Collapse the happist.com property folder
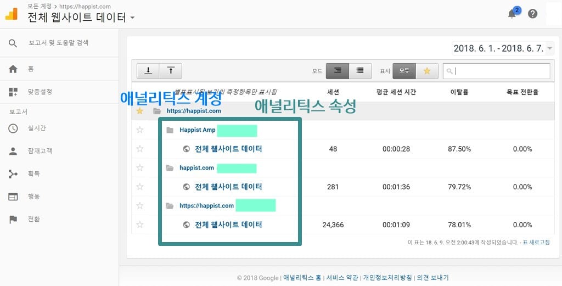This screenshot has width=562, height=286. 170,168
